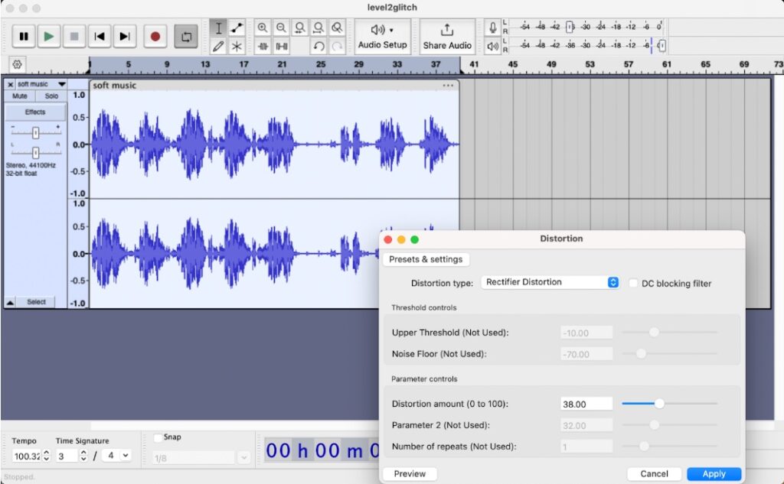
Task: Click the Undo arrow icon
Action: [318, 47]
